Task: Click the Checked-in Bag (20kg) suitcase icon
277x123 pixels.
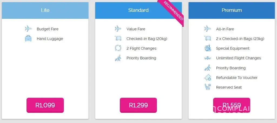Action: (x=118, y=38)
